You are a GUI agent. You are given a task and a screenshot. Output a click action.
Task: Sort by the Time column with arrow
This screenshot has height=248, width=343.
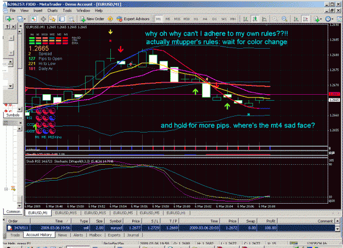[52, 221]
